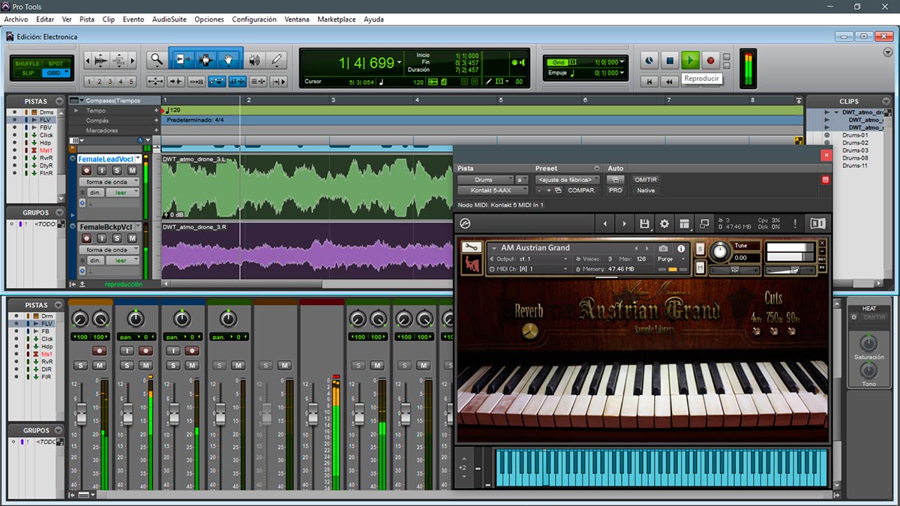Image resolution: width=900 pixels, height=506 pixels.
Task: Click the main counter display
Action: [x=365, y=63]
